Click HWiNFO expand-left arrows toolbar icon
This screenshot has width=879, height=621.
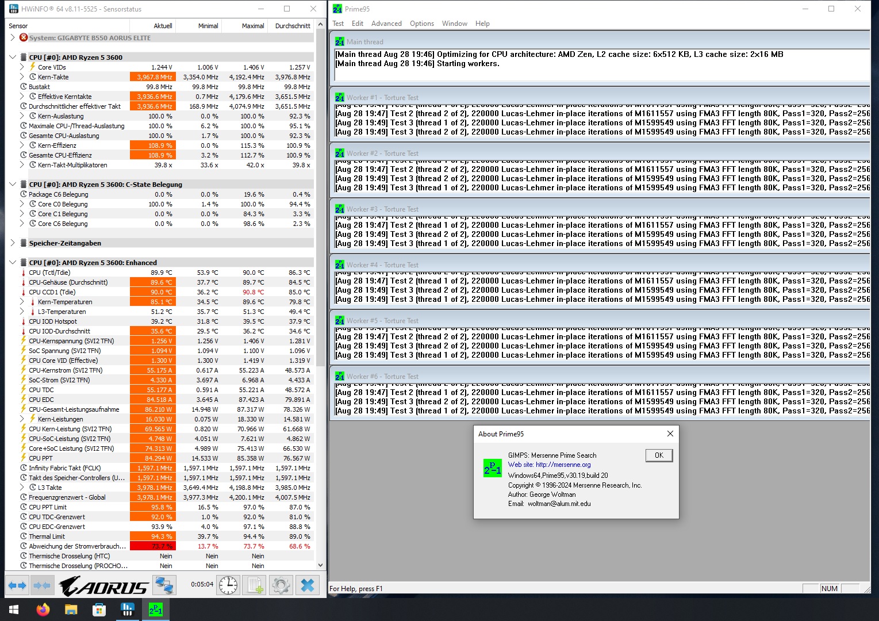[17, 586]
